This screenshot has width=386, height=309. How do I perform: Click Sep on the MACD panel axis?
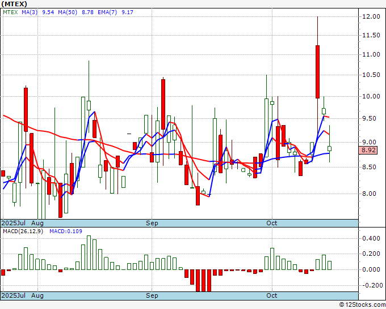152,295
